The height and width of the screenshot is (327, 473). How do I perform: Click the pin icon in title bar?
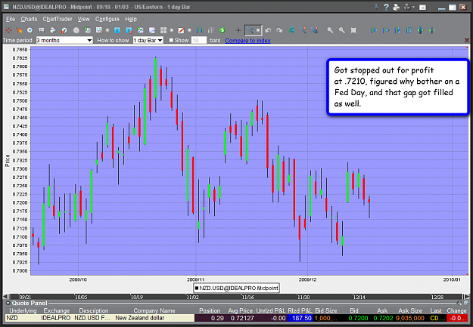pos(376,6)
